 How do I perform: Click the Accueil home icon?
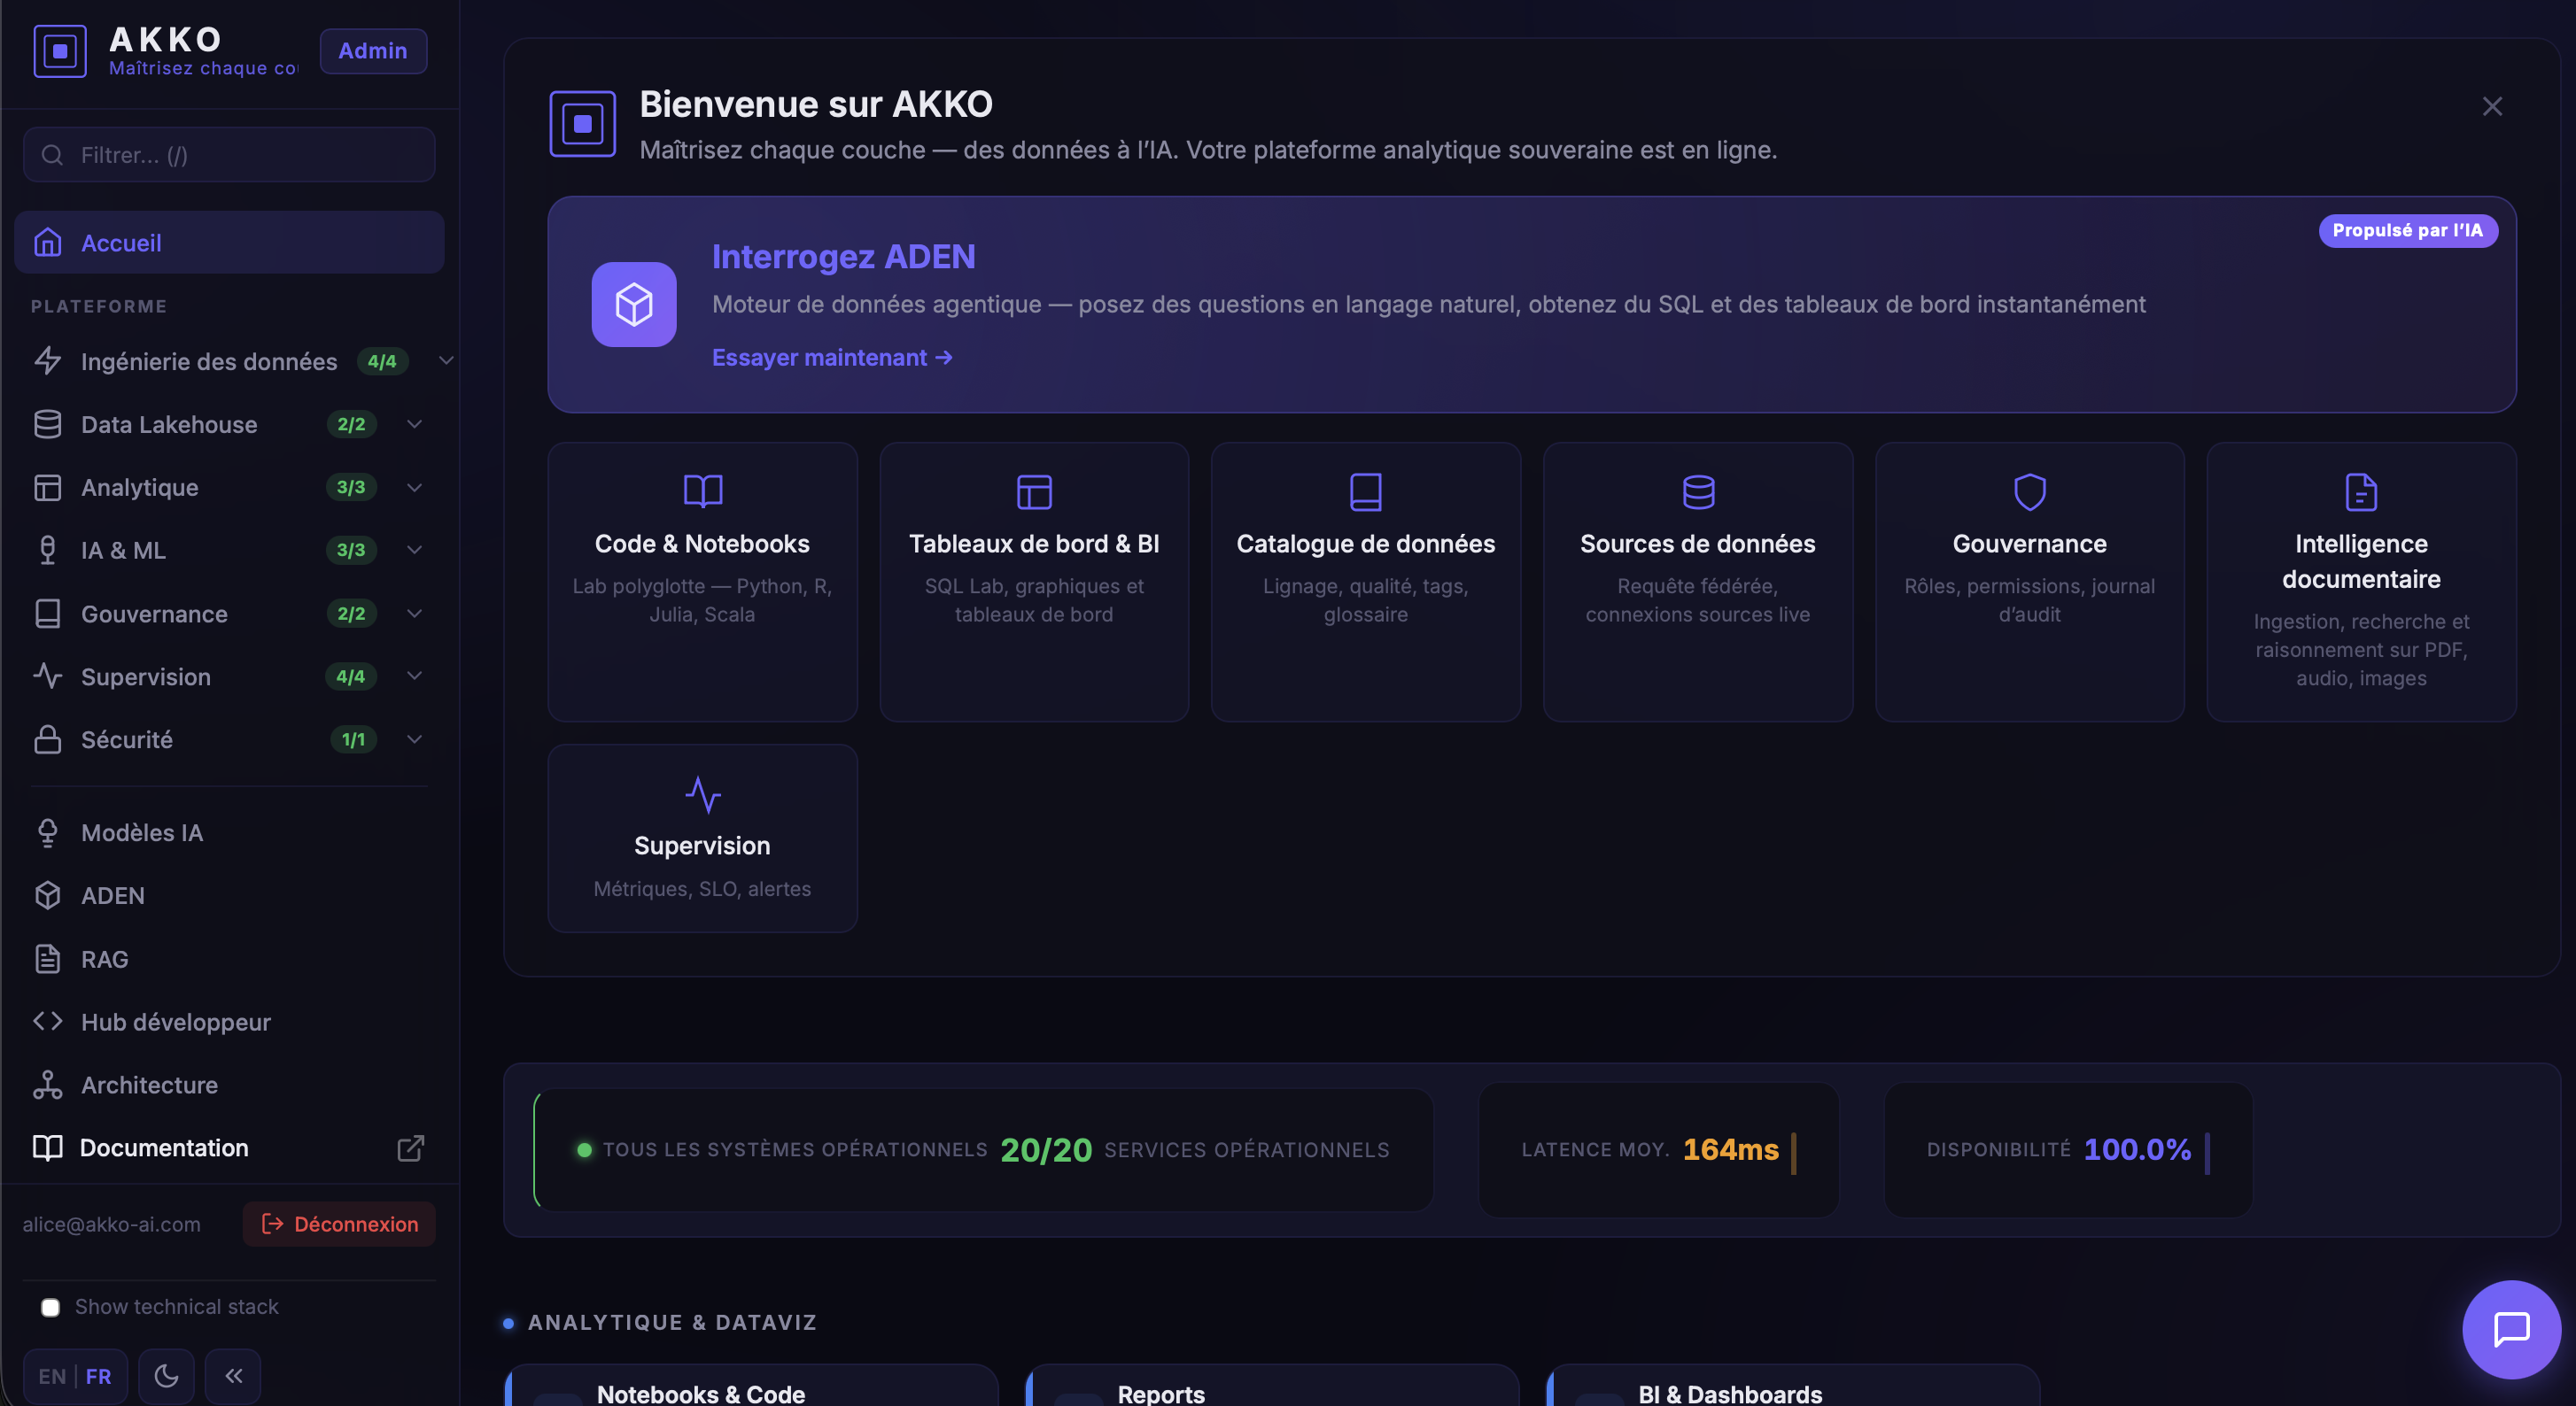[x=48, y=242]
